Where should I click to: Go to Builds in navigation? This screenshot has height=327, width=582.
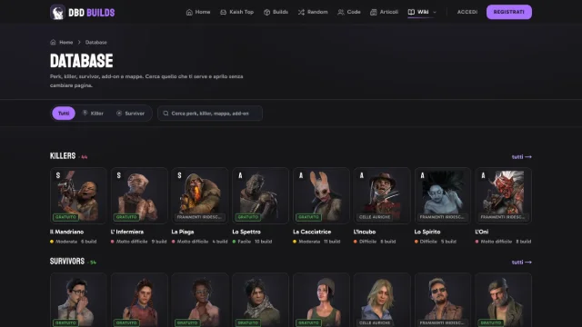tap(276, 12)
